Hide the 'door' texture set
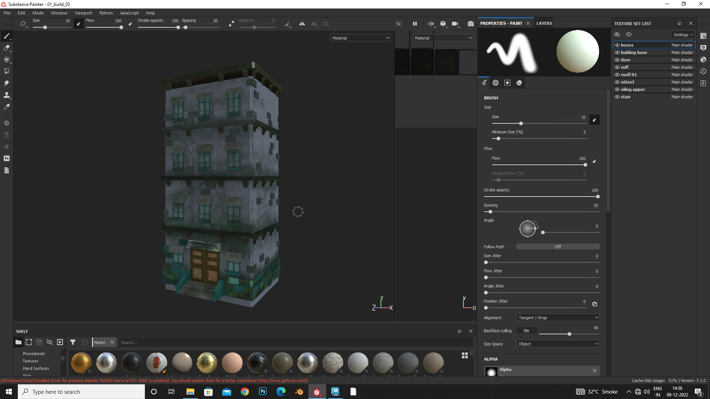The image size is (710, 399). click(617, 59)
